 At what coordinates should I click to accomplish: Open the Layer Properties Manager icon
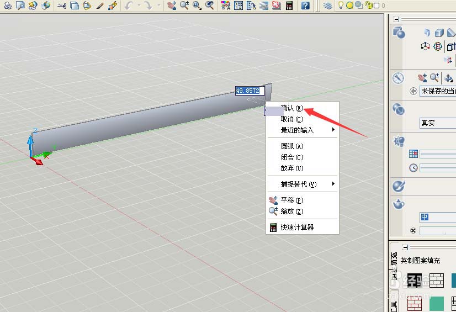328,5
